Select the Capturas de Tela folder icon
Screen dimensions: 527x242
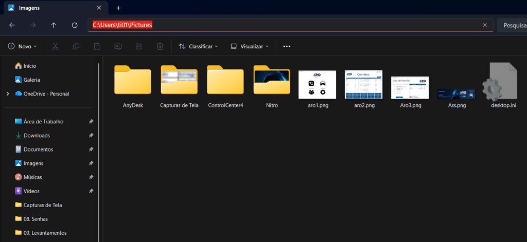[x=179, y=80]
